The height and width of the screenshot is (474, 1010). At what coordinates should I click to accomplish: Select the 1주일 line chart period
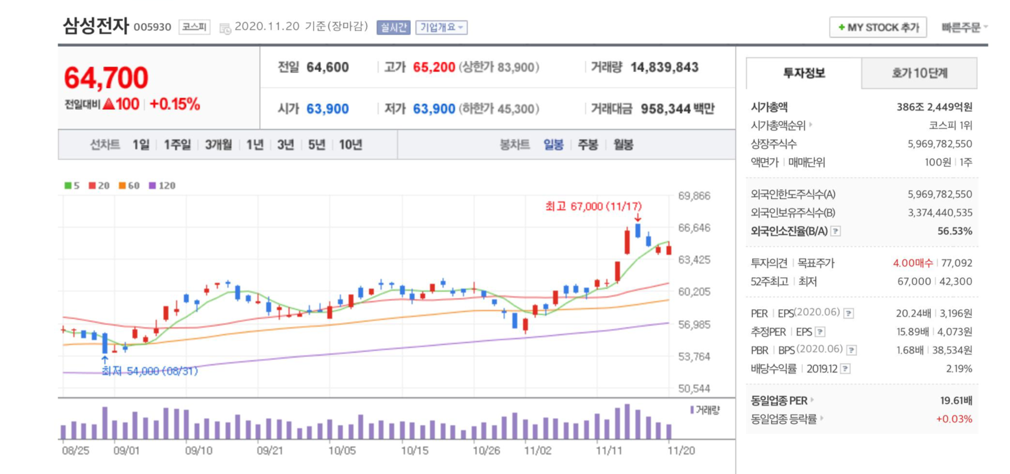pos(177,144)
